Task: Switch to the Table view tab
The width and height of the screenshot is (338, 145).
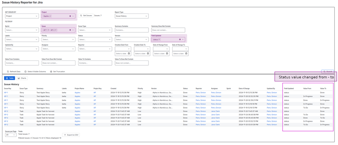Action: (x=9, y=78)
